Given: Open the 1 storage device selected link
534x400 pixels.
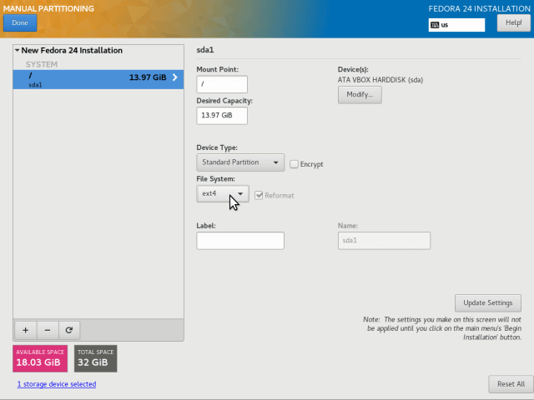Looking at the screenshot, I should 57,384.
